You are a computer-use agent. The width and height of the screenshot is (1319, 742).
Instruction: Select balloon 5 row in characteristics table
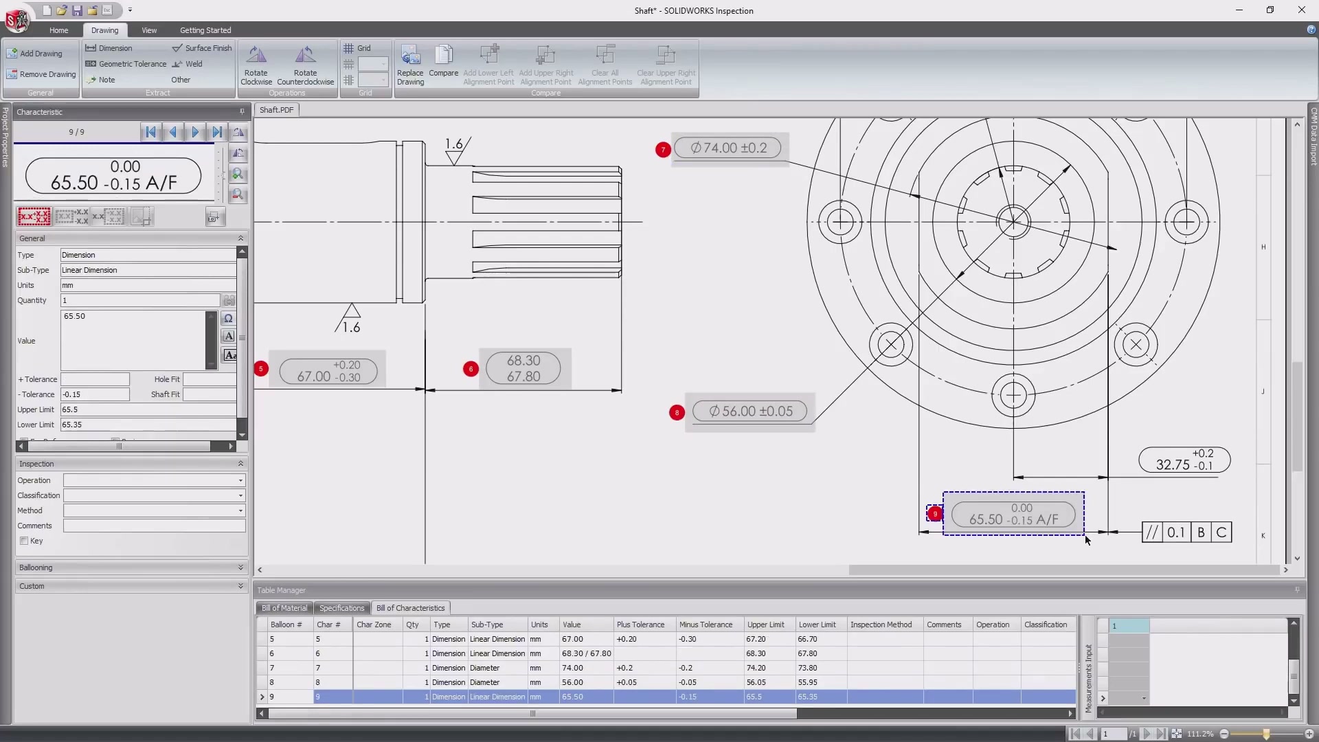666,639
